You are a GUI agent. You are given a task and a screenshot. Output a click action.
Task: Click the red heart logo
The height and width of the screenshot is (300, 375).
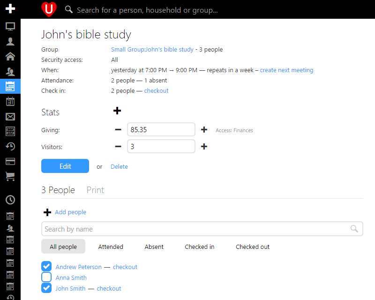point(48,9)
